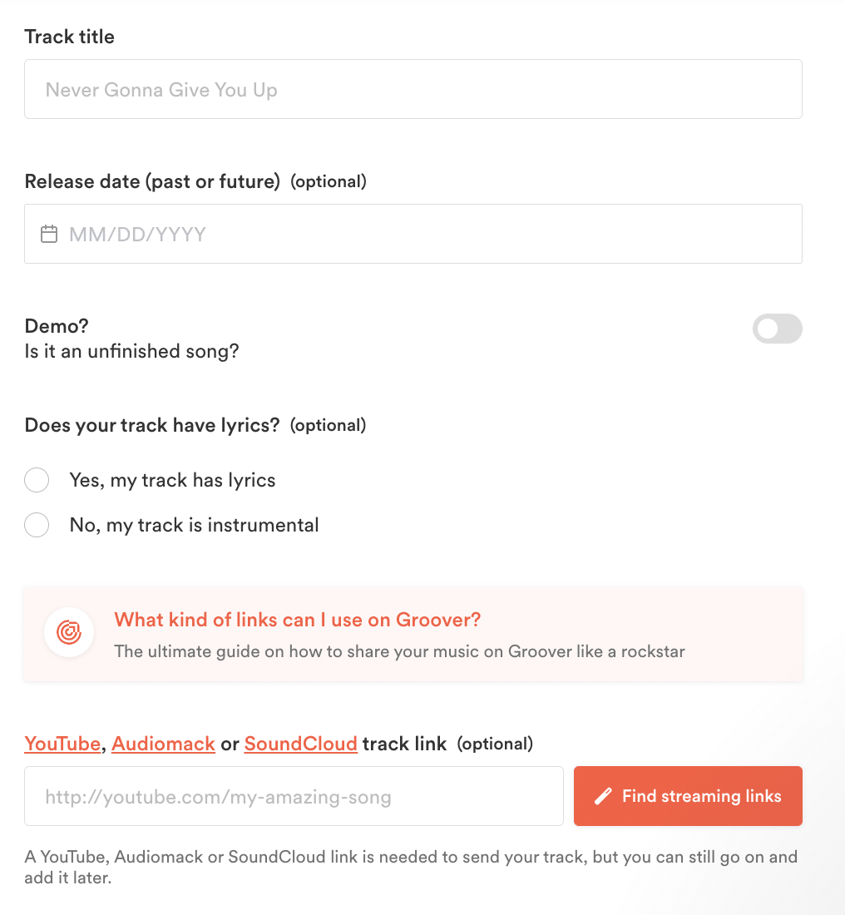
Task: Click the Track title input field
Action: click(413, 89)
